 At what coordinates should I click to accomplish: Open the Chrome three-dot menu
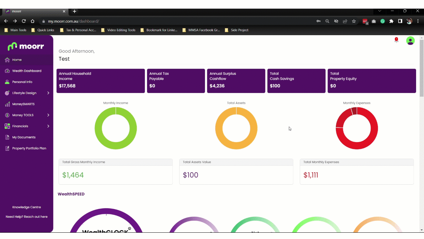(x=418, y=21)
